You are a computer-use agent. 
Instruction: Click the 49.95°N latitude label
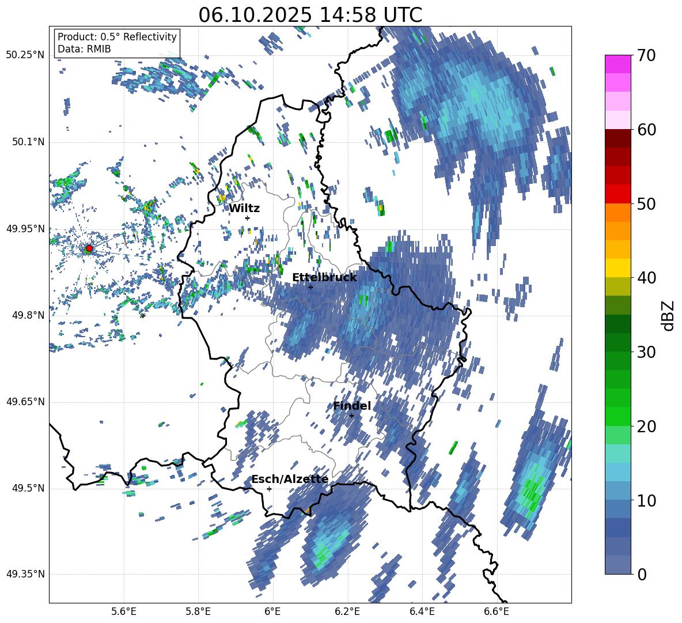(x=25, y=229)
